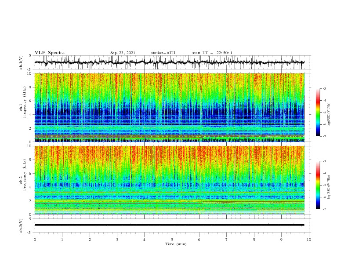Click time axis tick label '3'
The width and height of the screenshot is (348, 269).
click(117, 240)
